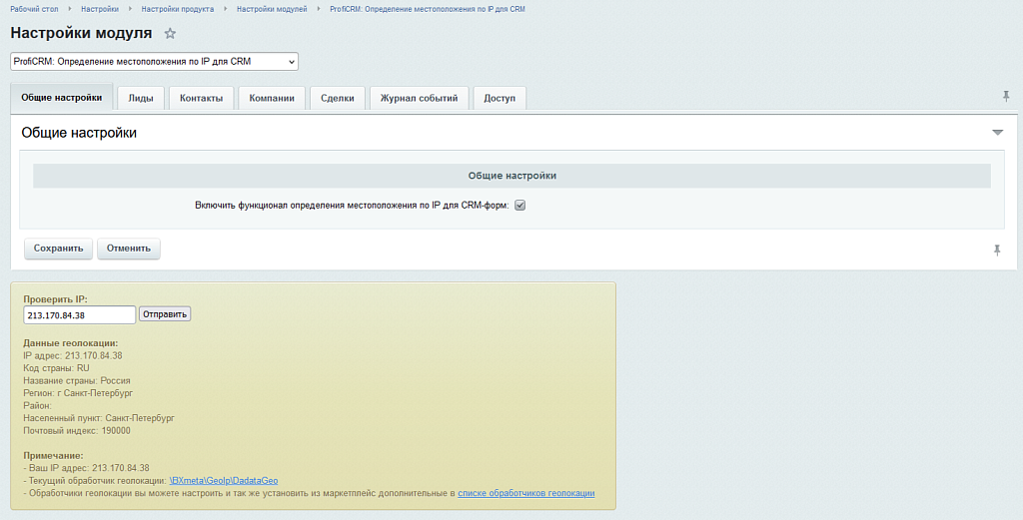Open the Журнал событий tab
This screenshot has height=520, width=1023.
tap(419, 98)
